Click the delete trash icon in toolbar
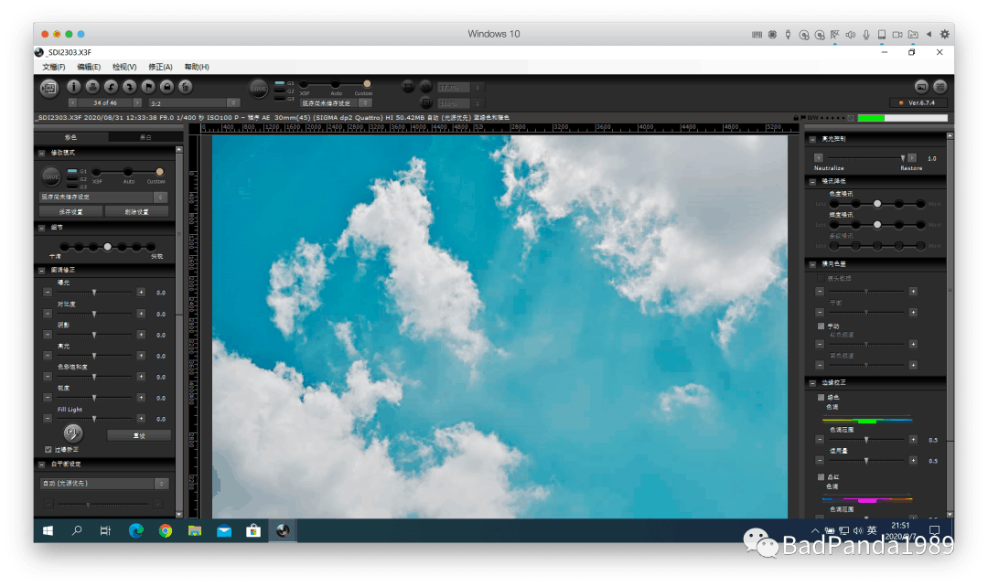Viewport: 988px width, 587px height. coord(185,87)
